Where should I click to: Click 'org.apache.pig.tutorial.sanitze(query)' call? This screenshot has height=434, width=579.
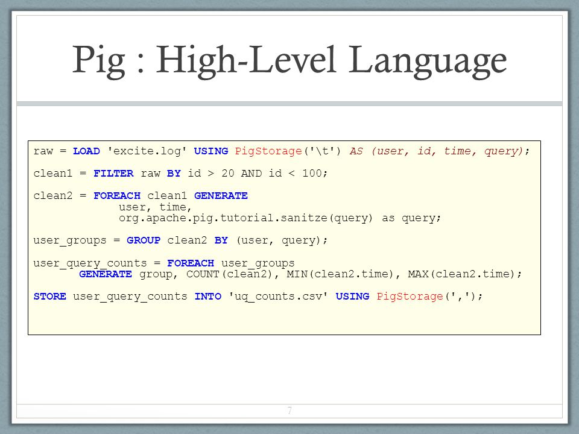[245, 218]
